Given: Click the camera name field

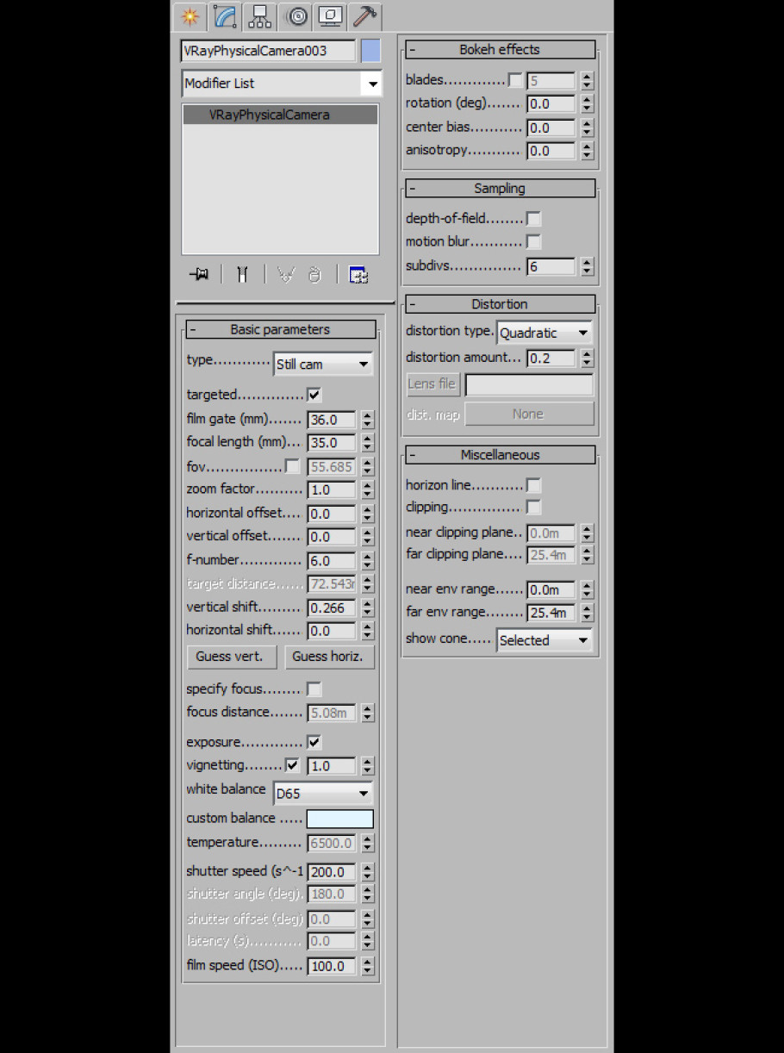Looking at the screenshot, I should 268,51.
